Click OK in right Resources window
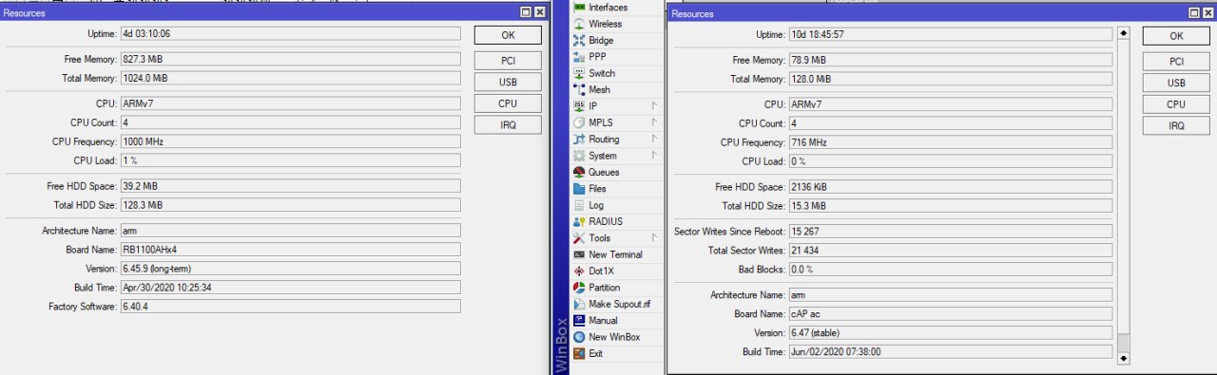1217x375 pixels. pos(1176,36)
